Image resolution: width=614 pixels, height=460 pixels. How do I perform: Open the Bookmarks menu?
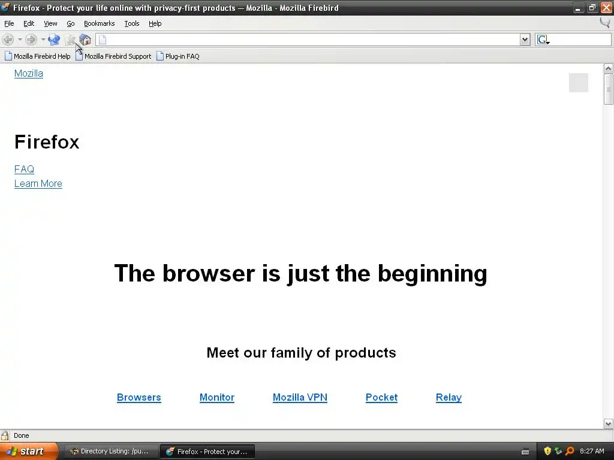pyautogui.click(x=100, y=23)
